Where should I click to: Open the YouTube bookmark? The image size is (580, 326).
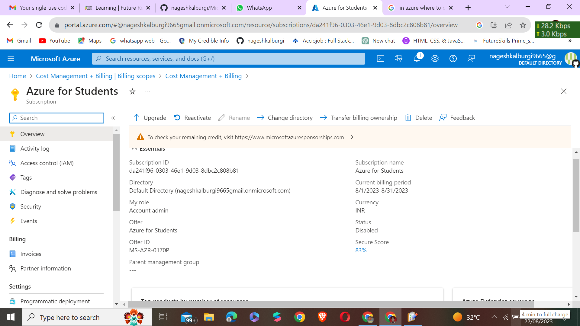(x=55, y=41)
